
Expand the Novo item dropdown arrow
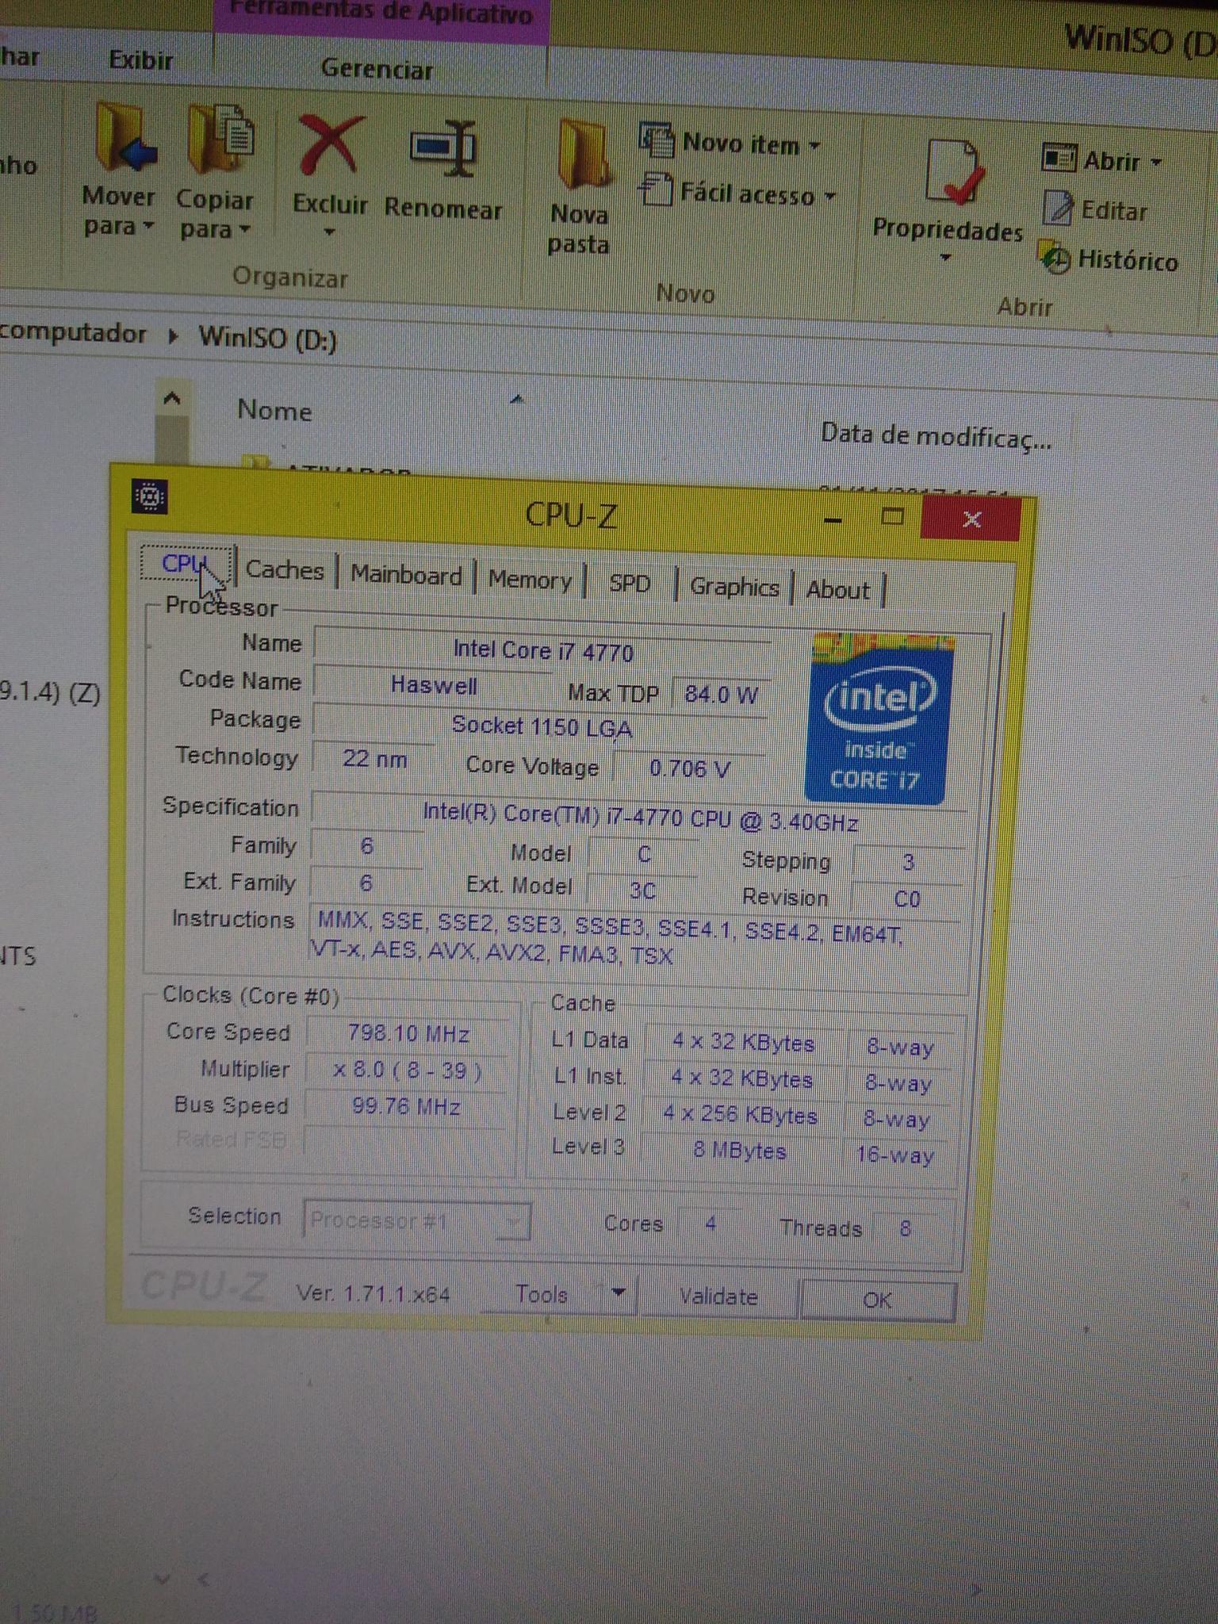pyautogui.click(x=814, y=147)
